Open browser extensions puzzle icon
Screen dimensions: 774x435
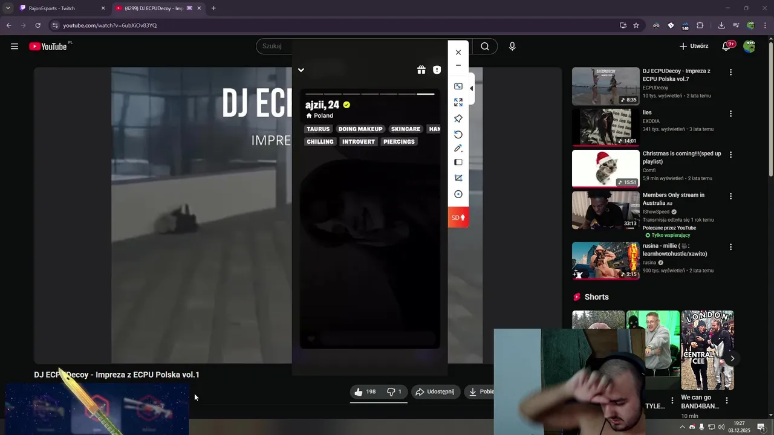coord(700,25)
